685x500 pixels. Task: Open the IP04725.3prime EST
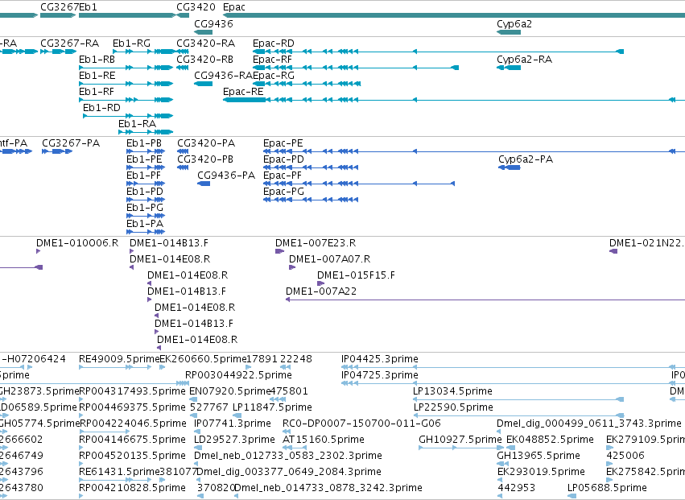[x=513, y=384]
